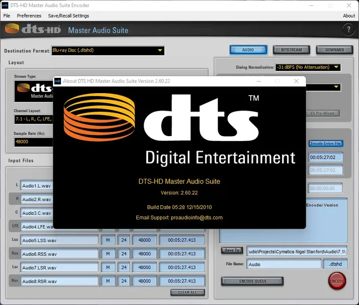Toggle mono for Audio8.RSR.wav channel
Screen dimensions: 359x305
click(108, 281)
